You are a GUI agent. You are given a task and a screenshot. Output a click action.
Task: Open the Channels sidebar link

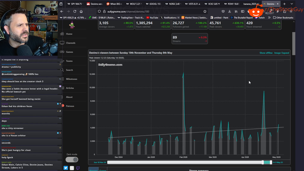click(x=71, y=43)
